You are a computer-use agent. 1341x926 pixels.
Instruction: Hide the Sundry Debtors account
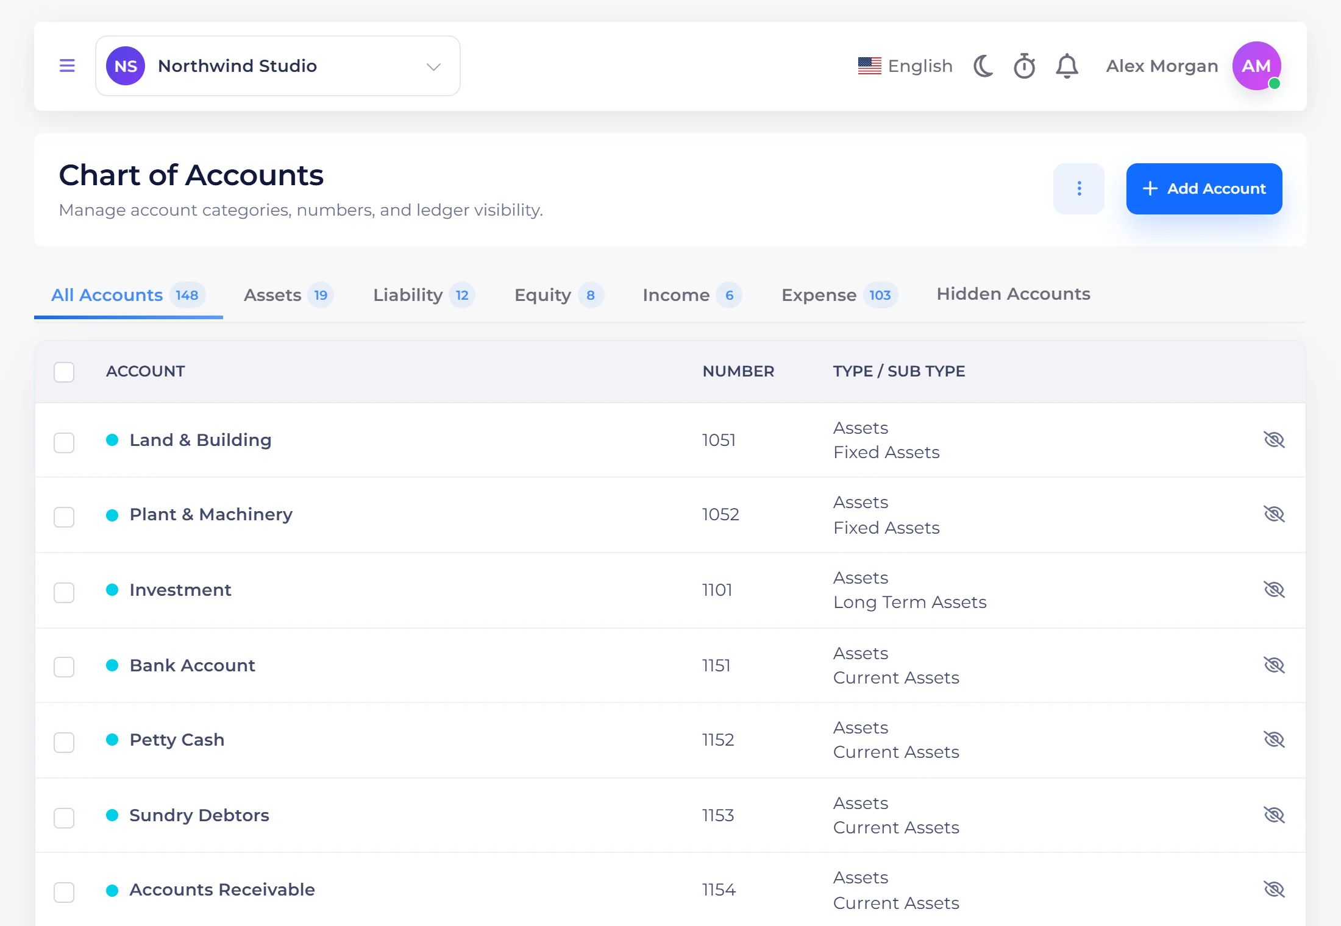point(1274,815)
